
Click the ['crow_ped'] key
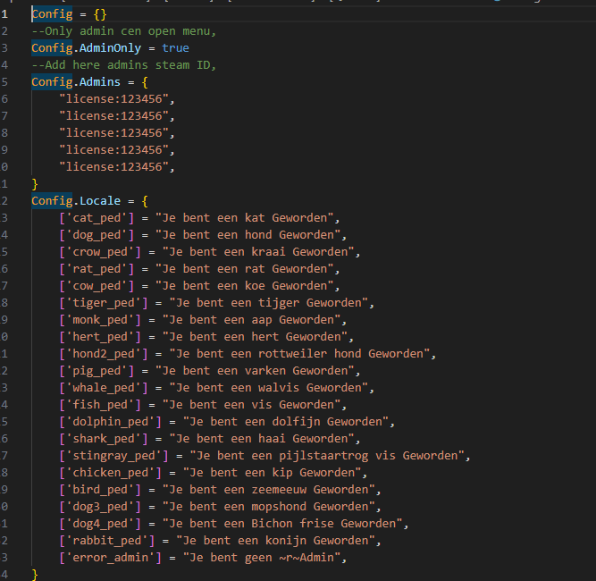pos(100,252)
